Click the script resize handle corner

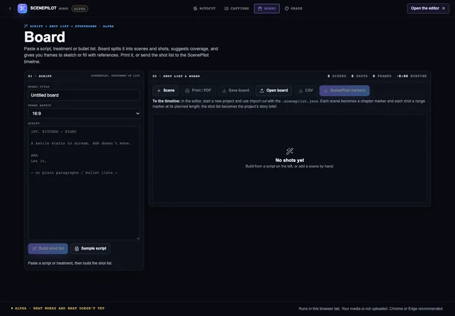click(138, 238)
